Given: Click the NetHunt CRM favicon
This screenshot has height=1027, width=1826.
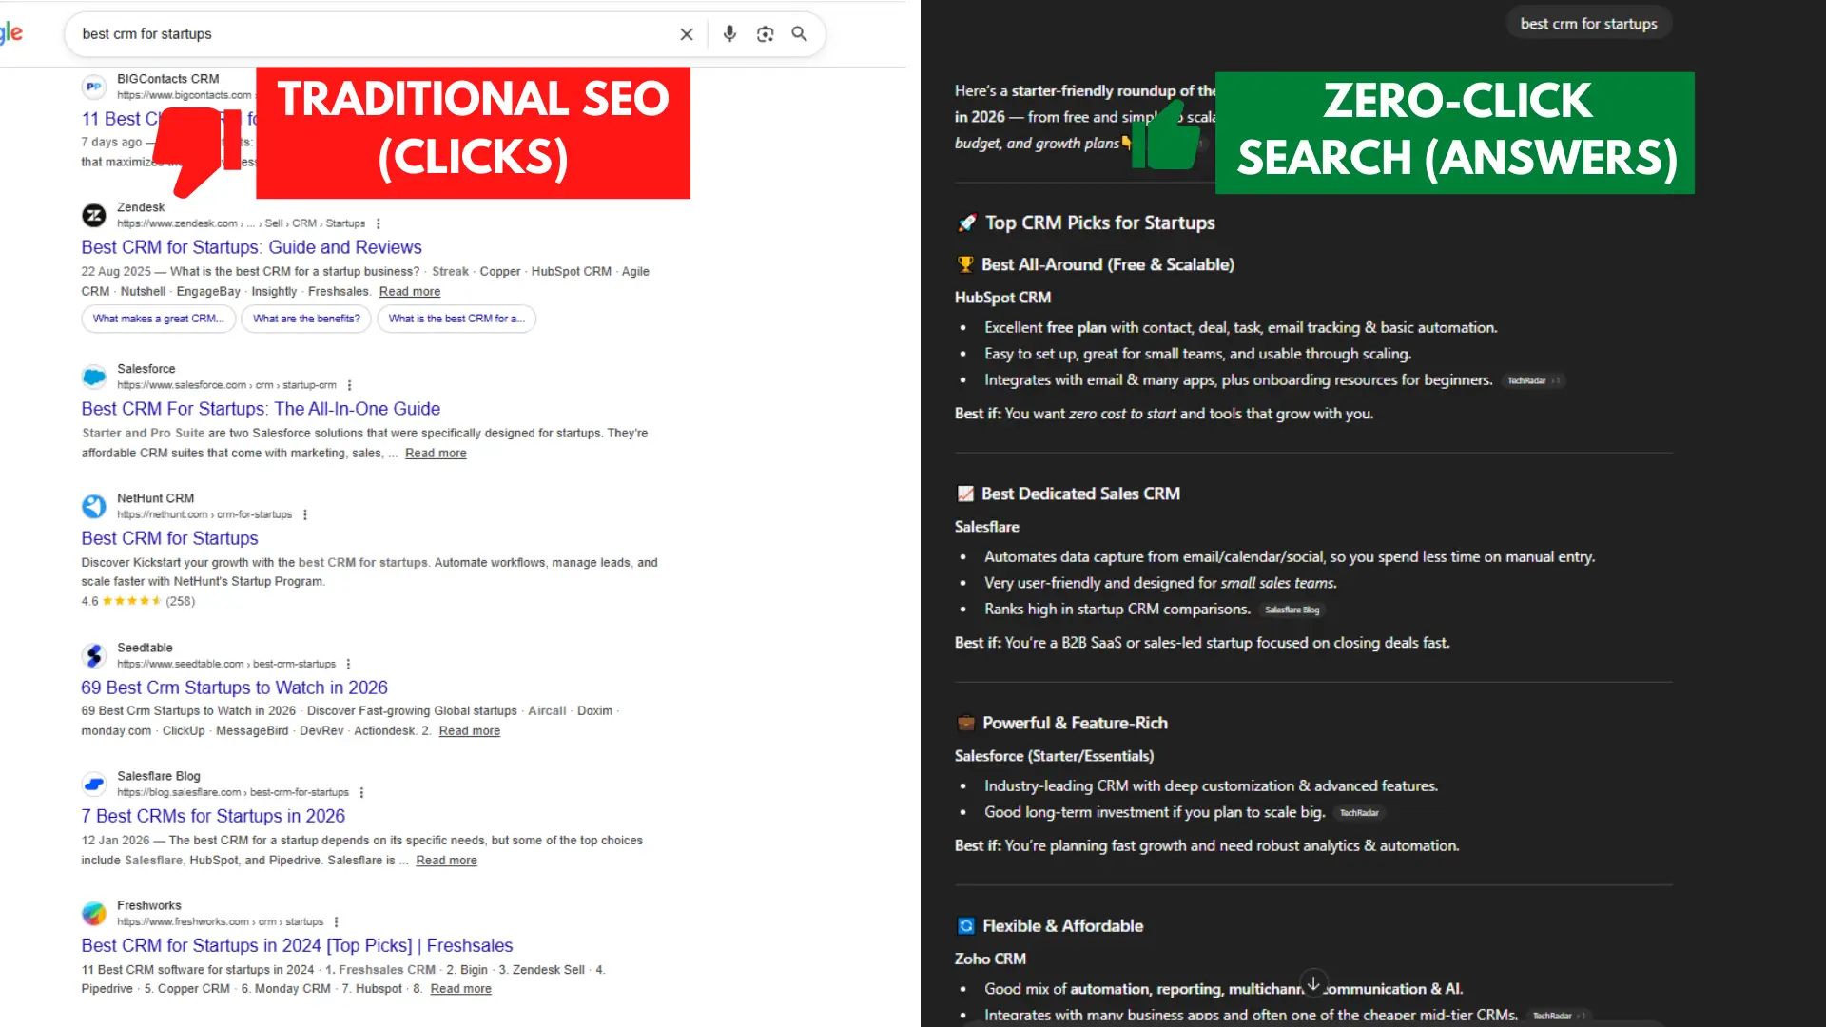Looking at the screenshot, I should [93, 505].
